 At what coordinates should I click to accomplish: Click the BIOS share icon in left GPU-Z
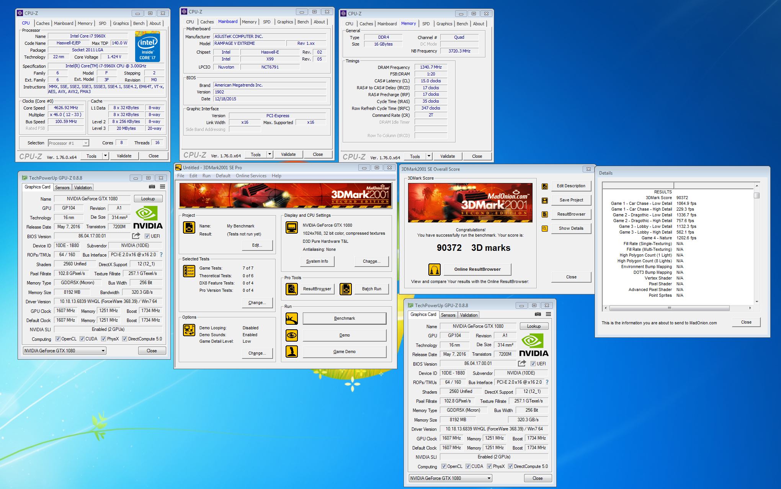pyautogui.click(x=136, y=236)
